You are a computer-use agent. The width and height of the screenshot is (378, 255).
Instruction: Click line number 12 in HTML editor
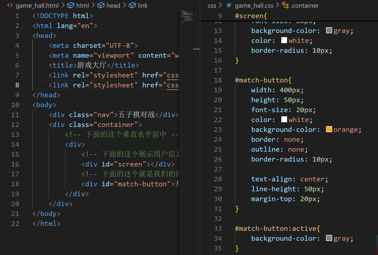(x=15, y=125)
